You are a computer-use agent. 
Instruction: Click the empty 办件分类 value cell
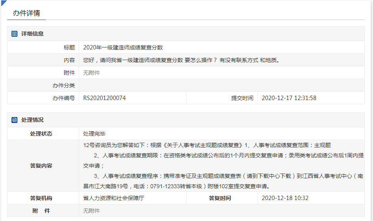click(222, 85)
